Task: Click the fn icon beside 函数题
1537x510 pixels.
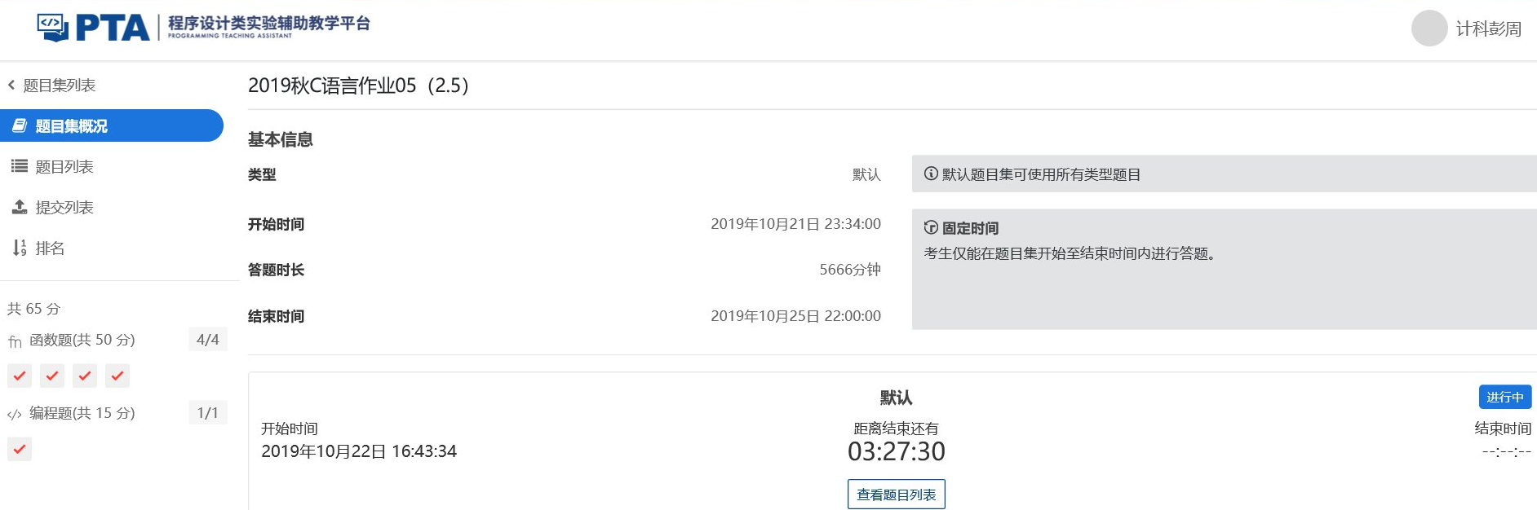Action: [x=16, y=341]
